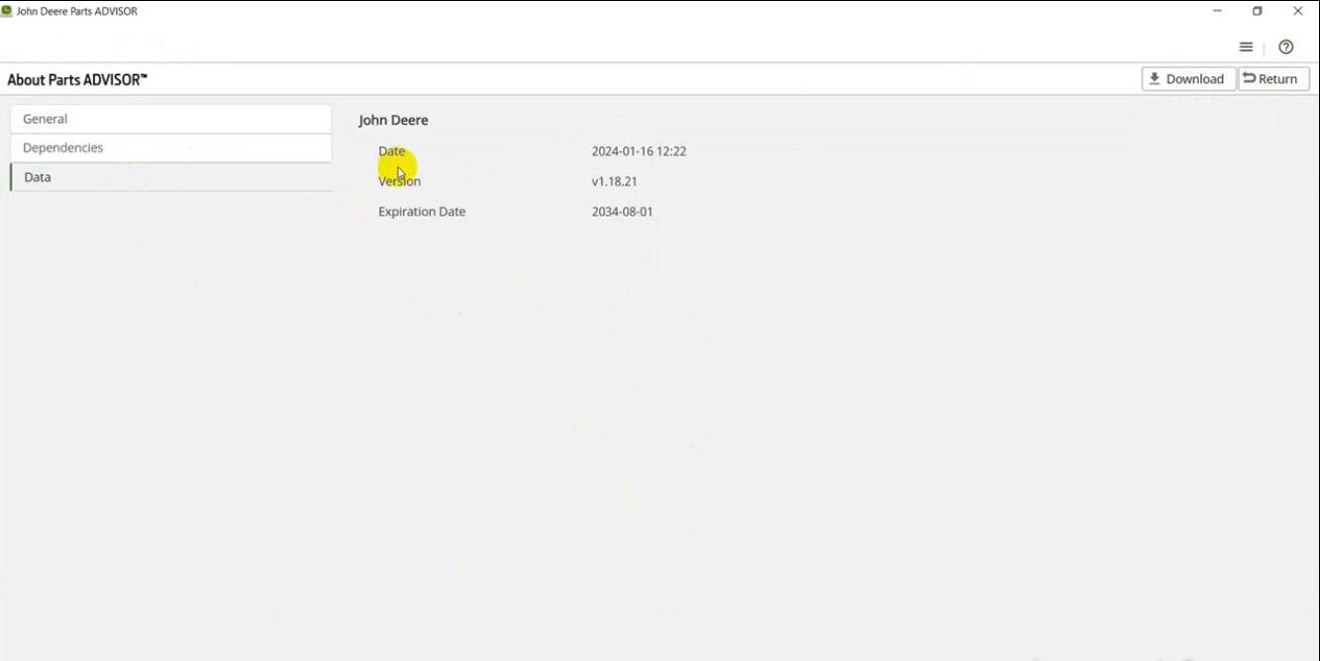Select the expiration value 2034-08-01
The width and height of the screenshot is (1320, 661).
[622, 212]
